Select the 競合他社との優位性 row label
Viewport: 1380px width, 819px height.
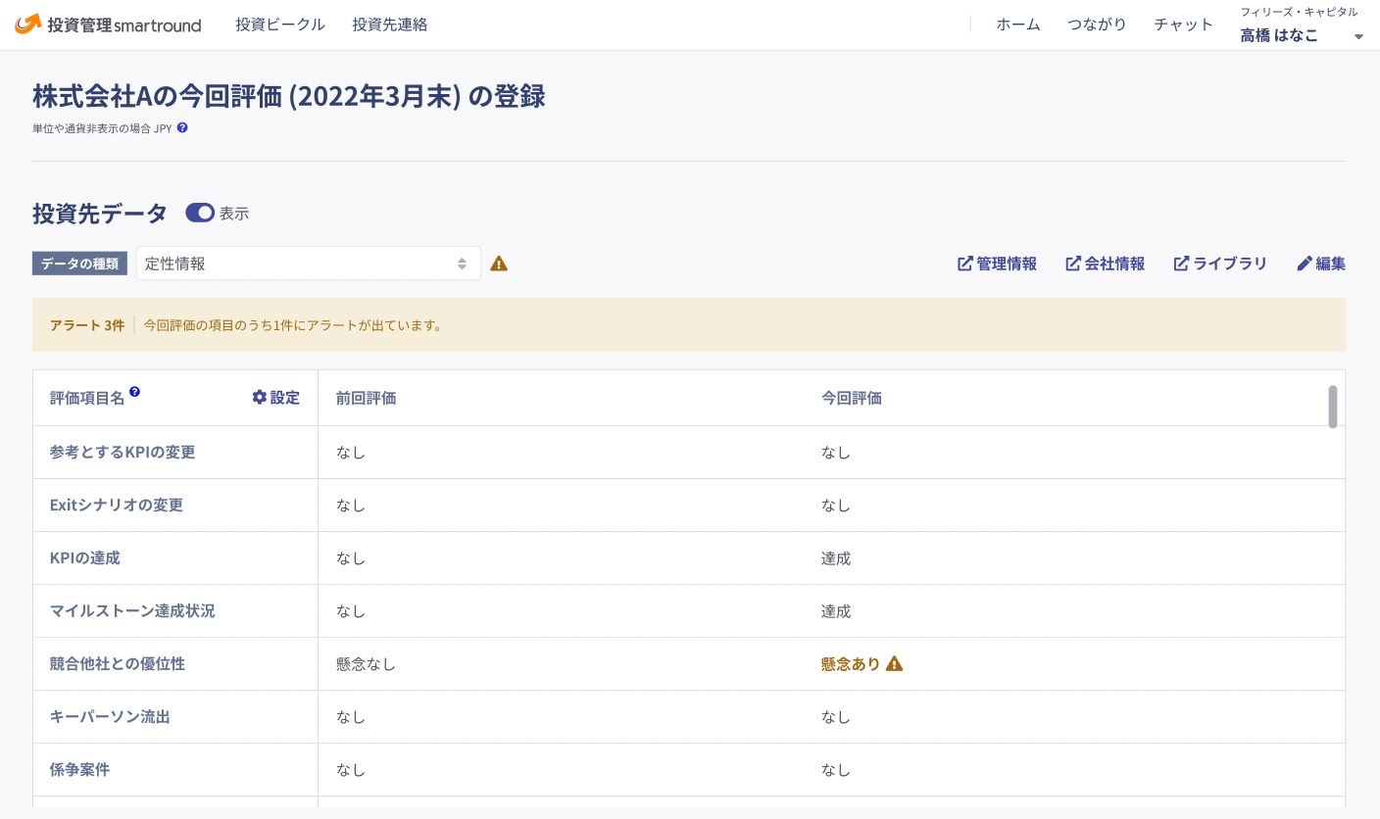tap(118, 663)
